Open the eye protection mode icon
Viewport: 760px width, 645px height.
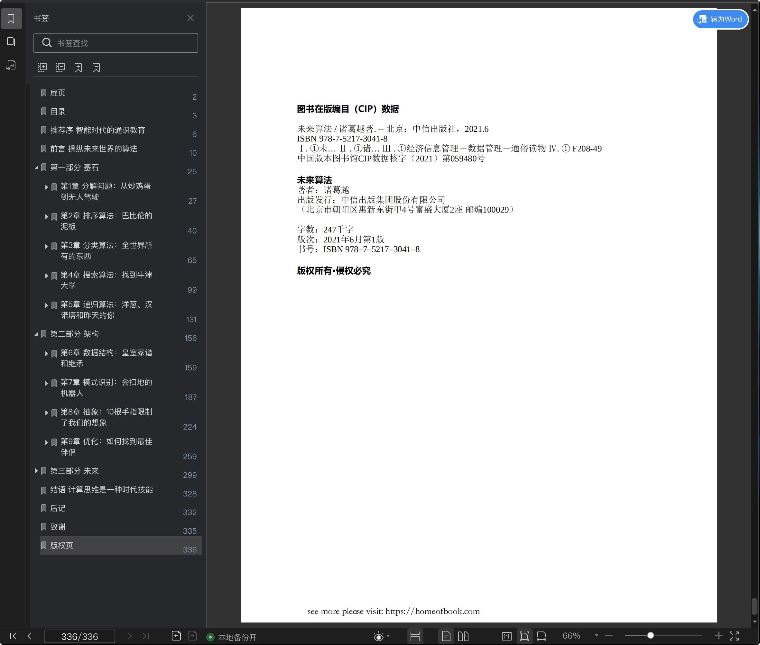[379, 636]
